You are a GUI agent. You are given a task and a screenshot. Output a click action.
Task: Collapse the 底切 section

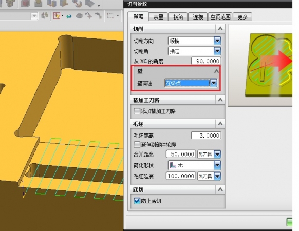click(x=220, y=189)
